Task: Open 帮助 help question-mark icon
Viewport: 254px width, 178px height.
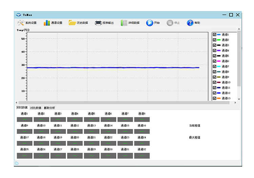Action: point(190,23)
